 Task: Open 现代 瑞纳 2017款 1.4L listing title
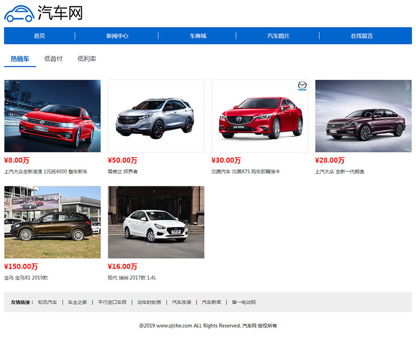click(132, 278)
